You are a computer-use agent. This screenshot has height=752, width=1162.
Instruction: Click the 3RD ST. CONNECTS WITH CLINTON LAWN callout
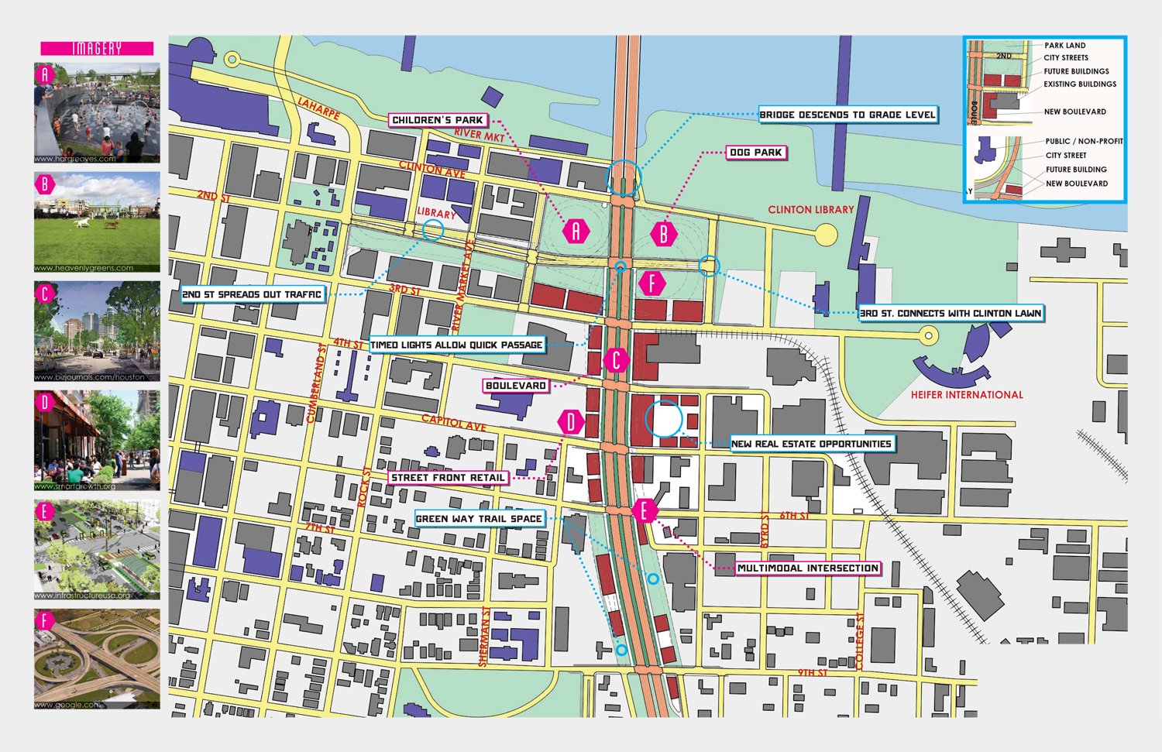(x=951, y=313)
